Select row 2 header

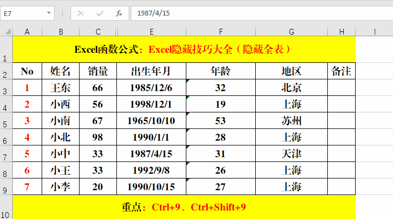pos(6,71)
